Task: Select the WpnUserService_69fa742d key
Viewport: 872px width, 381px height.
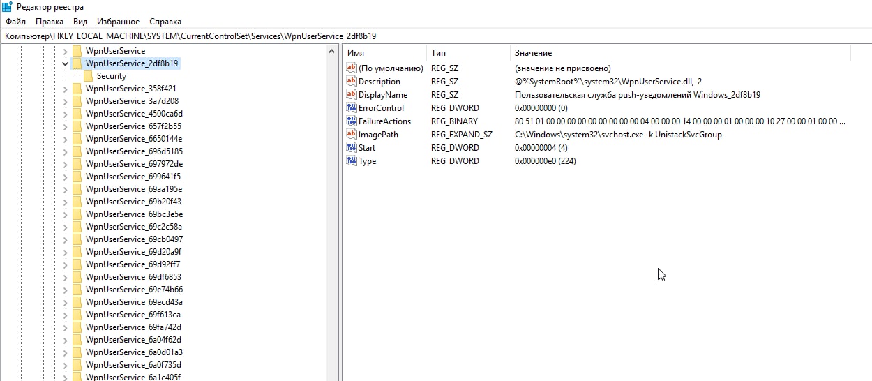Action: pos(133,327)
